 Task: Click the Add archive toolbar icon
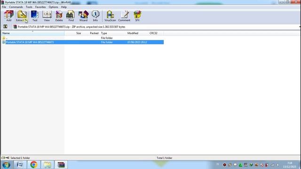point(8,16)
